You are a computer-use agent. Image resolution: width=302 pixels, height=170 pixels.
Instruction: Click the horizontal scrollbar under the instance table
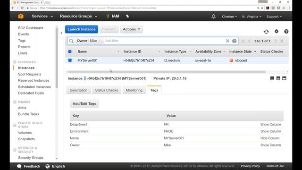pos(167,72)
